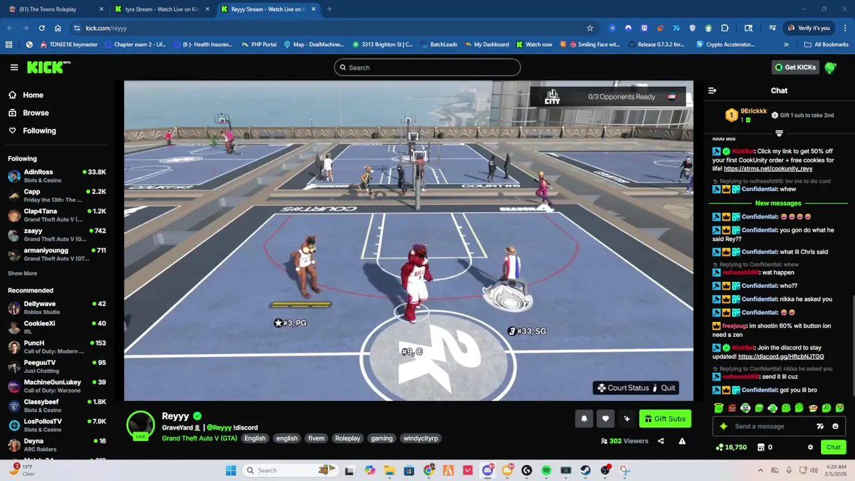855x481 pixels.
Task: Open the Watch now bookmark
Action: point(534,45)
